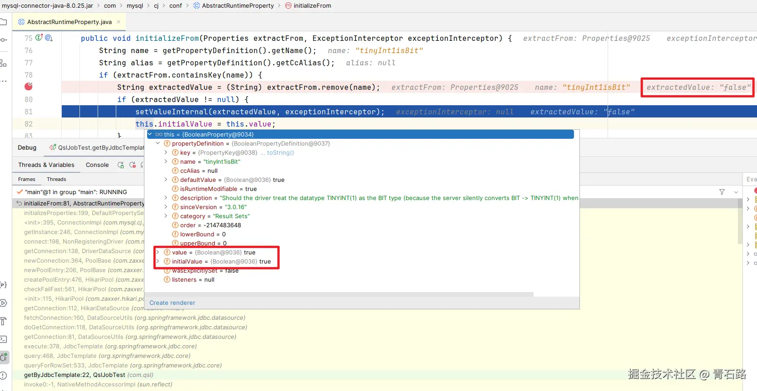Open the Services tool window icon

(x=3, y=303)
